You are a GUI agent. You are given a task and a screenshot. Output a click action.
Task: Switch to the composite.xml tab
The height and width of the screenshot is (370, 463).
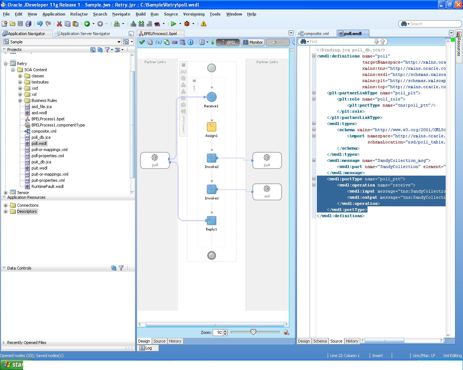(x=317, y=33)
